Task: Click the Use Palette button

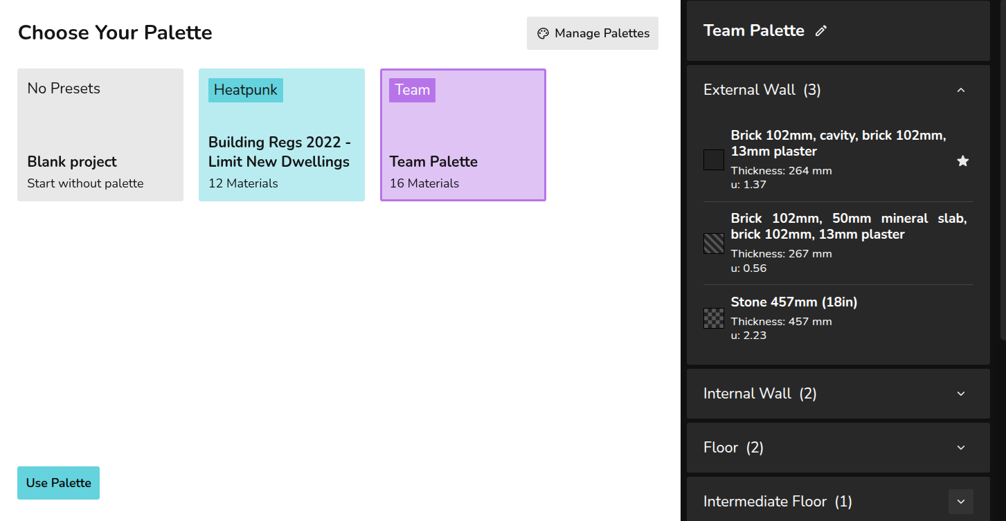Action: (58, 483)
